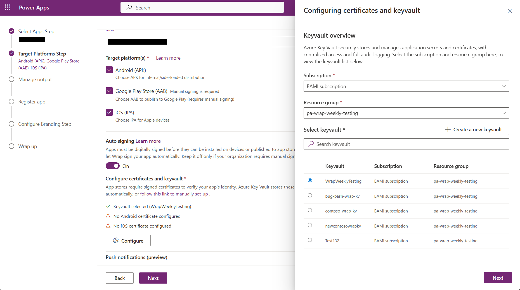Uncheck the Android (APK) checkbox

[x=109, y=70]
